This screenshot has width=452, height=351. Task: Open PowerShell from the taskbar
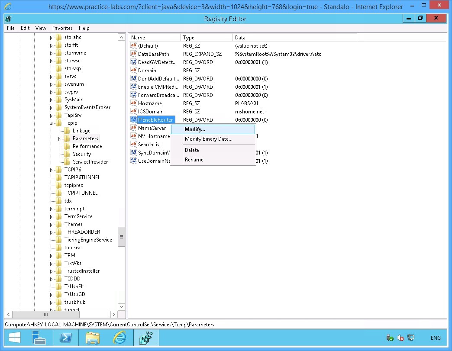point(66,338)
